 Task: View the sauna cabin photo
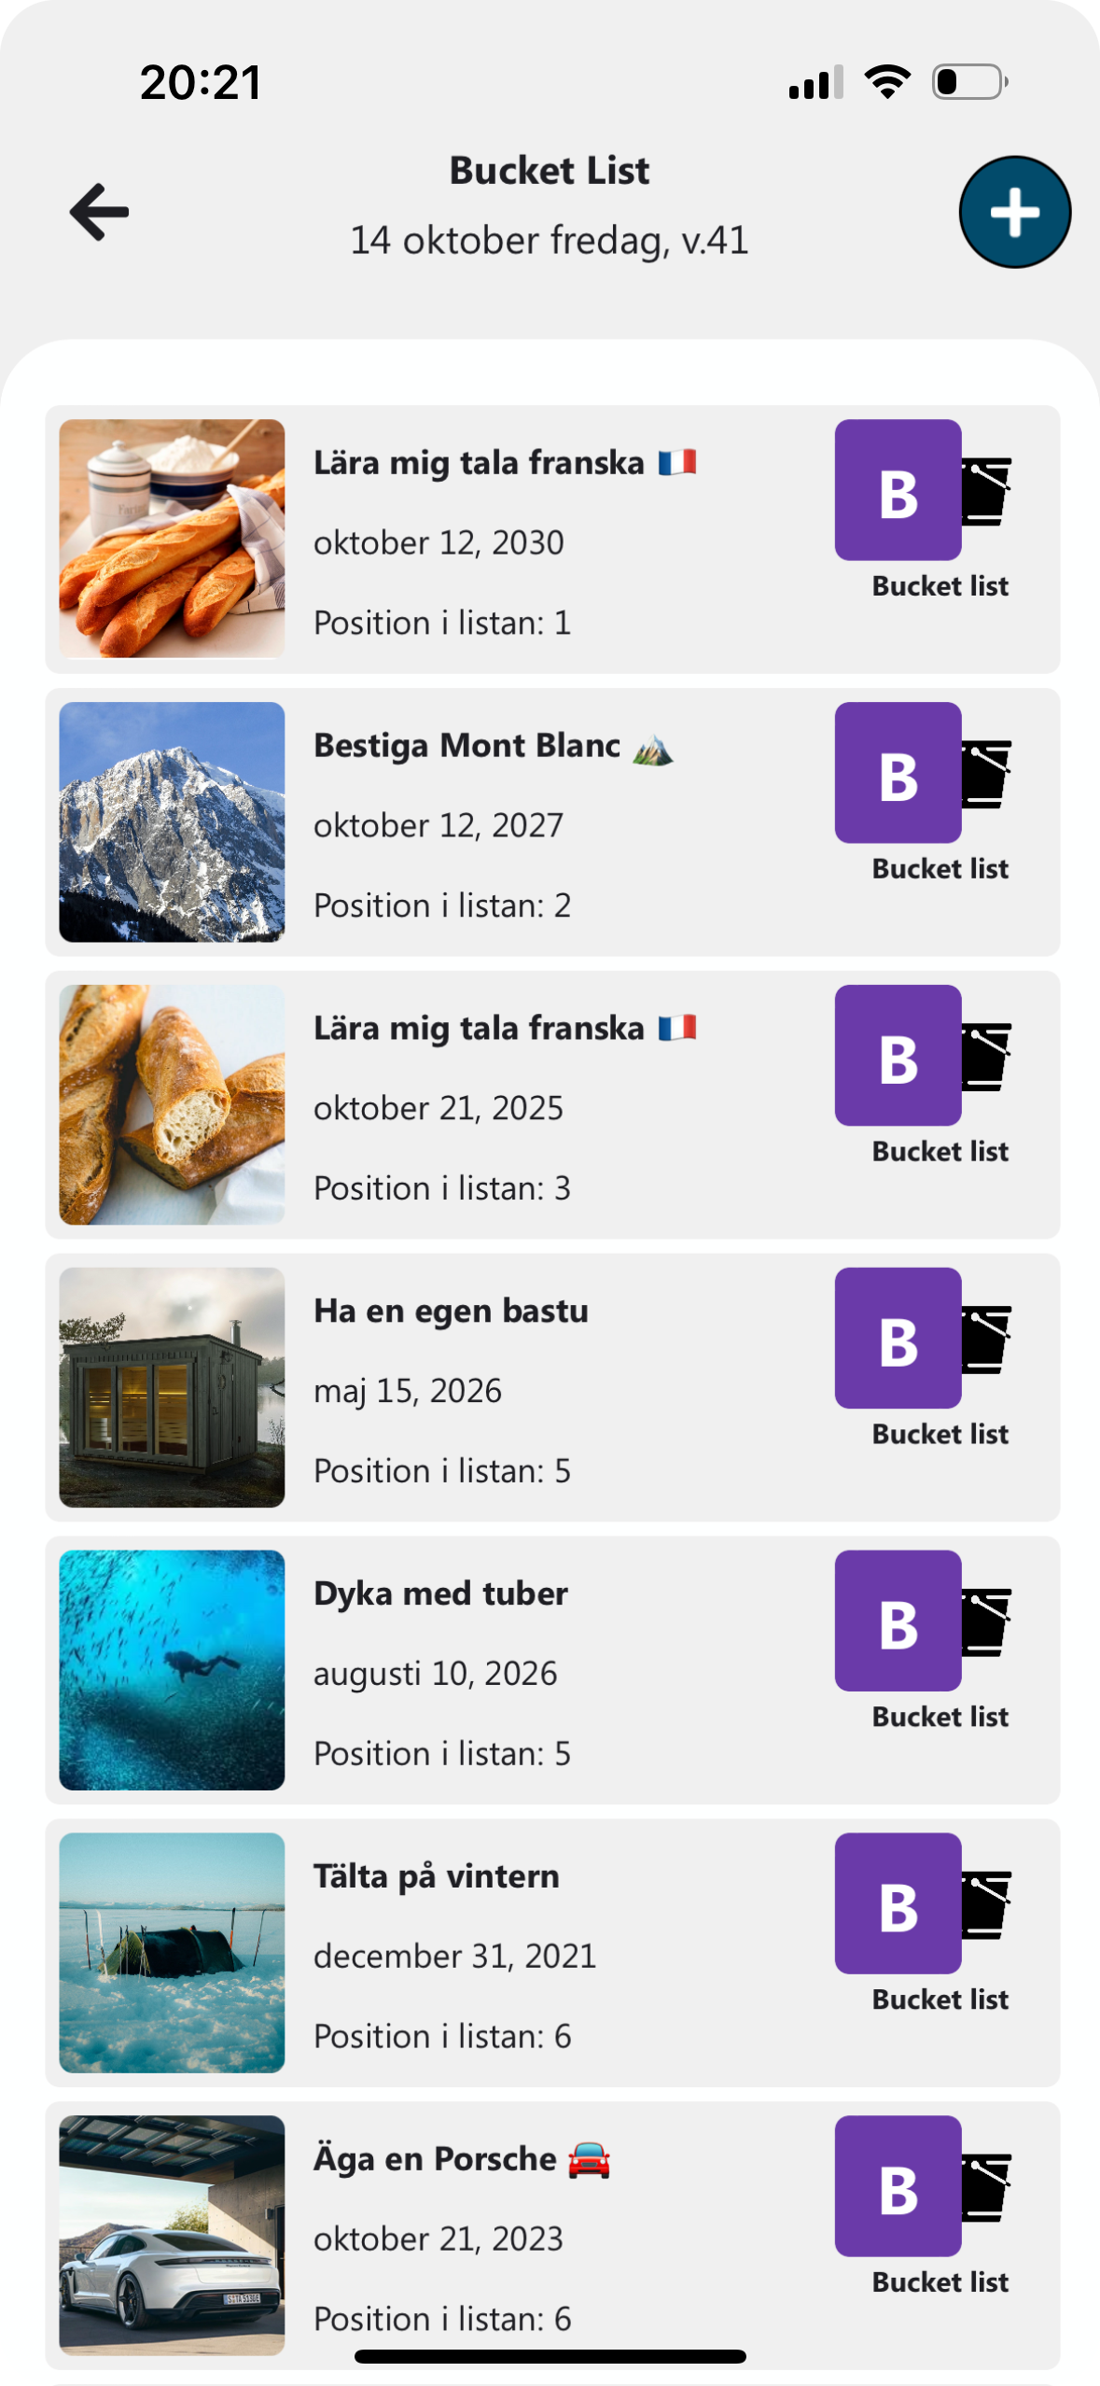[172, 1387]
